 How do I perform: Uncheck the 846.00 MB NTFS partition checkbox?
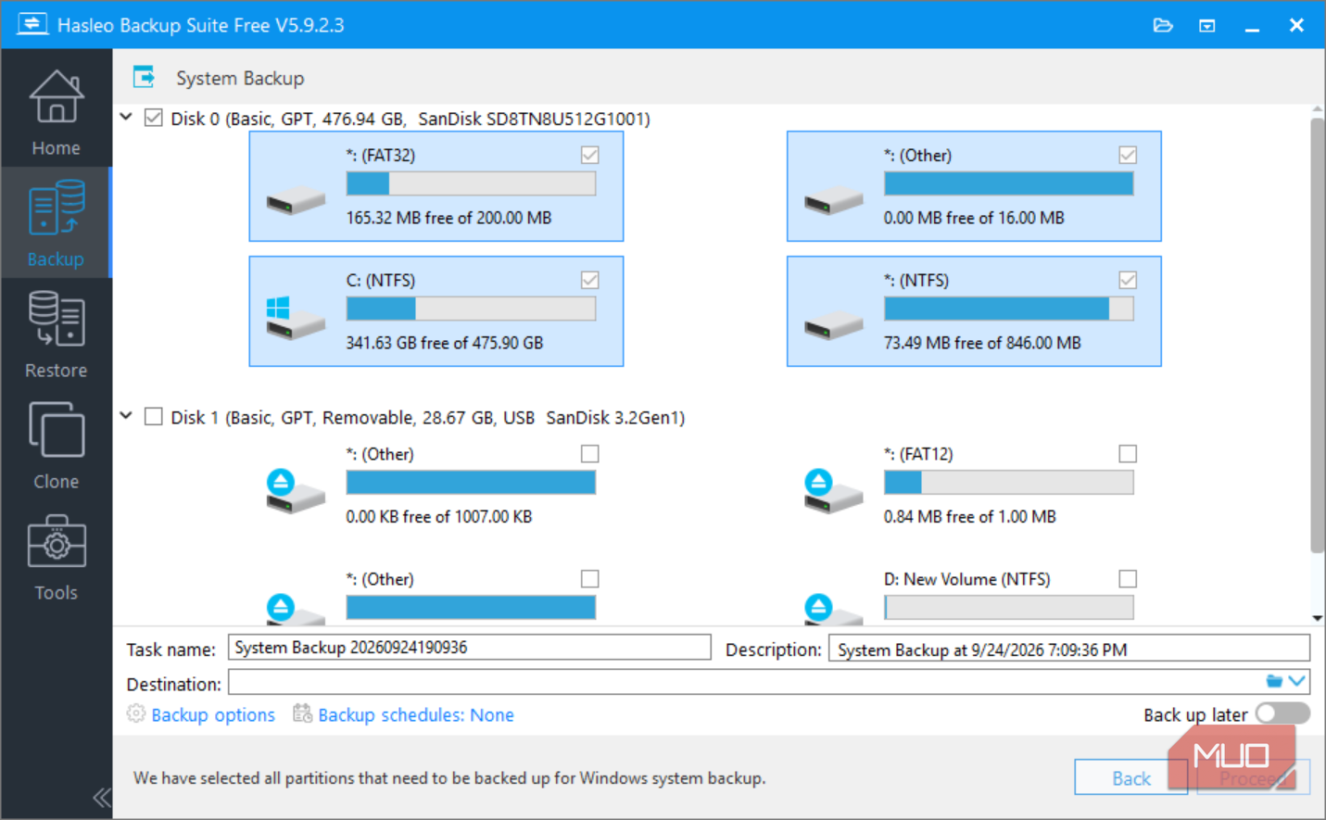(x=1128, y=280)
